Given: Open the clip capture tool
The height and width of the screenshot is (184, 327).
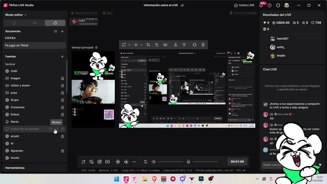Looking at the screenshot, I should tap(108, 162).
